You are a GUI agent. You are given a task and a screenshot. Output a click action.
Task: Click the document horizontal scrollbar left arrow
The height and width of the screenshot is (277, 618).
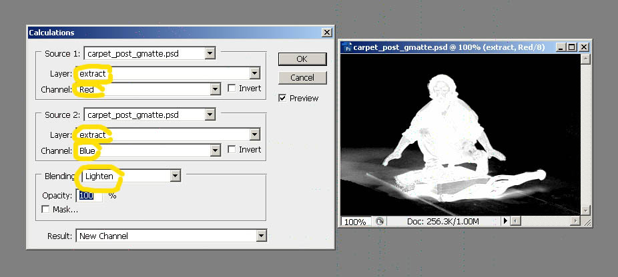pos(515,221)
